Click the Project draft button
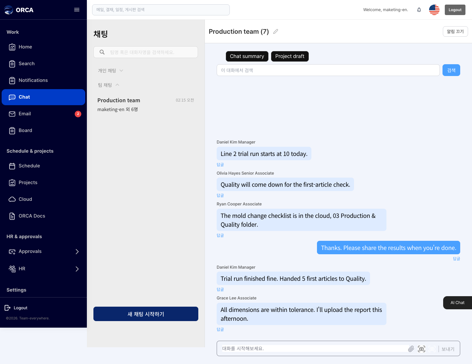 (290, 56)
